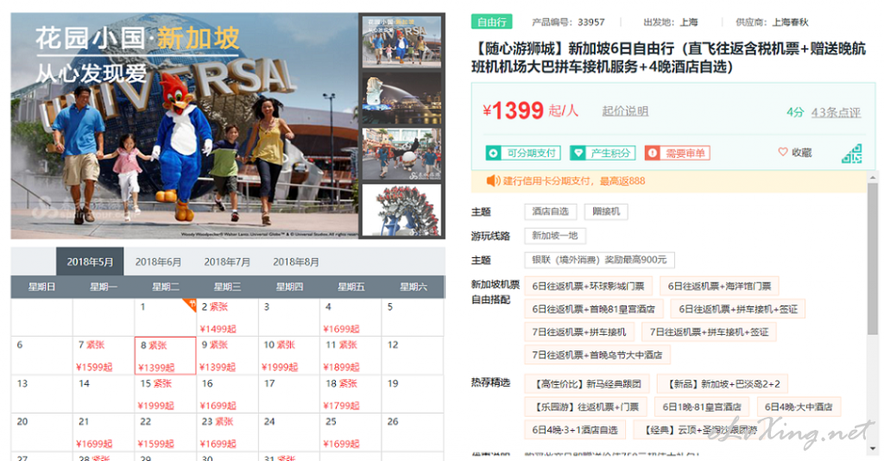Click the heart 收藏 icon
This screenshot has height=461, width=884.
click(x=782, y=152)
